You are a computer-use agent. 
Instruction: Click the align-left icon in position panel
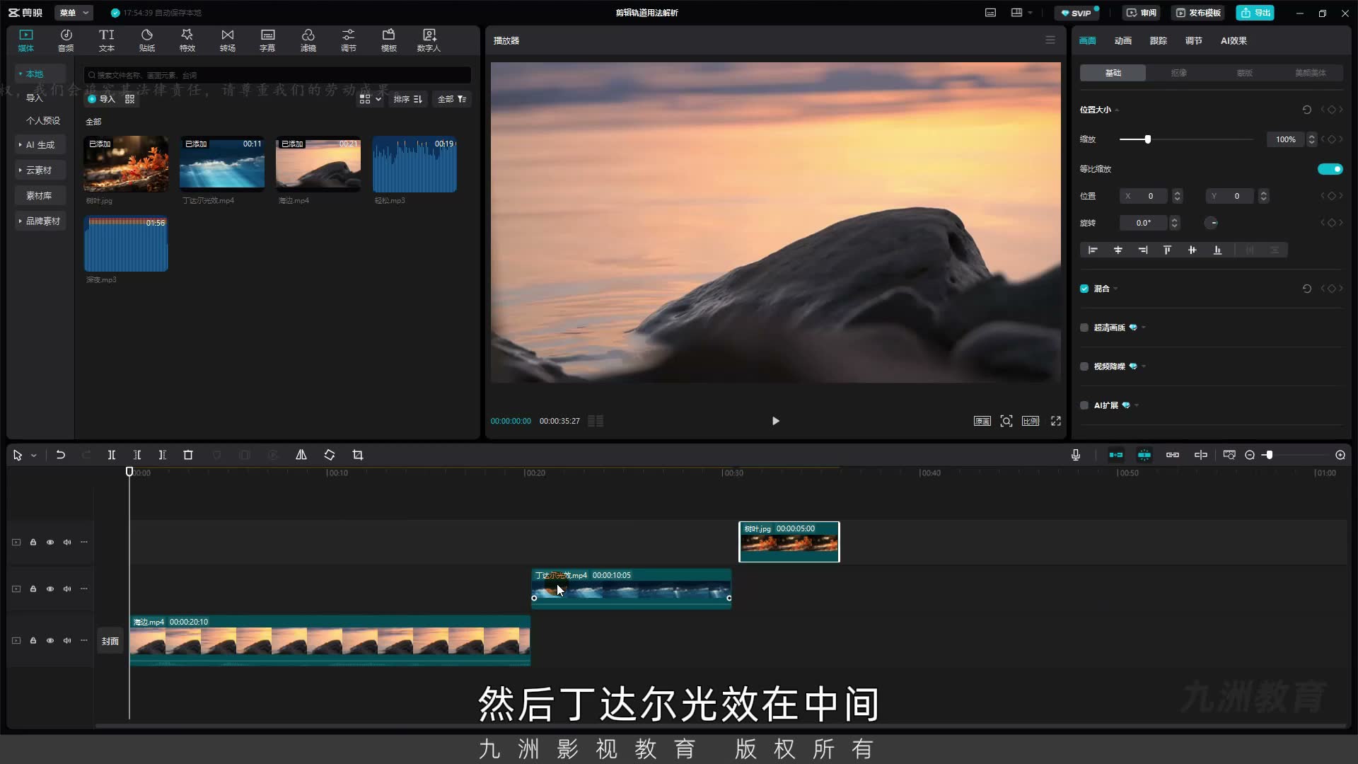(1093, 250)
